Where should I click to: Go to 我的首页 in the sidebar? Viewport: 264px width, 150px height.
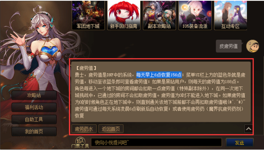[x=34, y=131]
